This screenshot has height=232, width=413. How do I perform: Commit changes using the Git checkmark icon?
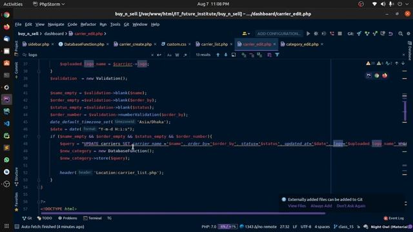[x=367, y=34]
